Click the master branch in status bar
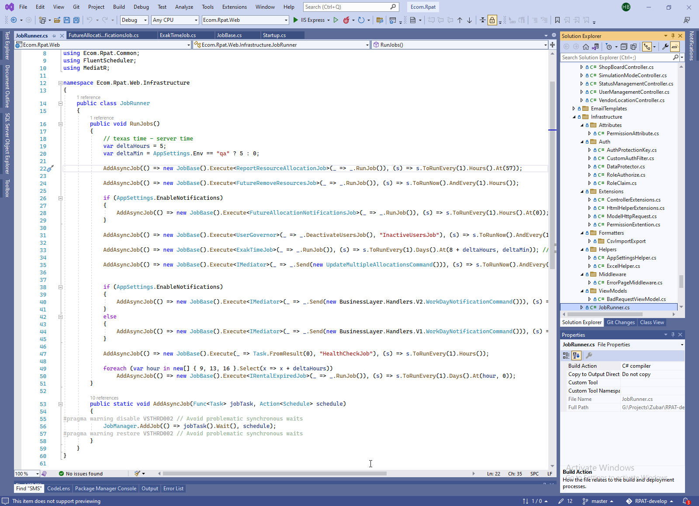Image resolution: width=699 pixels, height=506 pixels. pyautogui.click(x=599, y=501)
